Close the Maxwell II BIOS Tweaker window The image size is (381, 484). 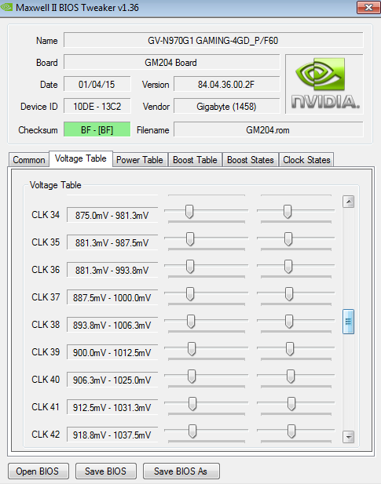tap(368, 7)
